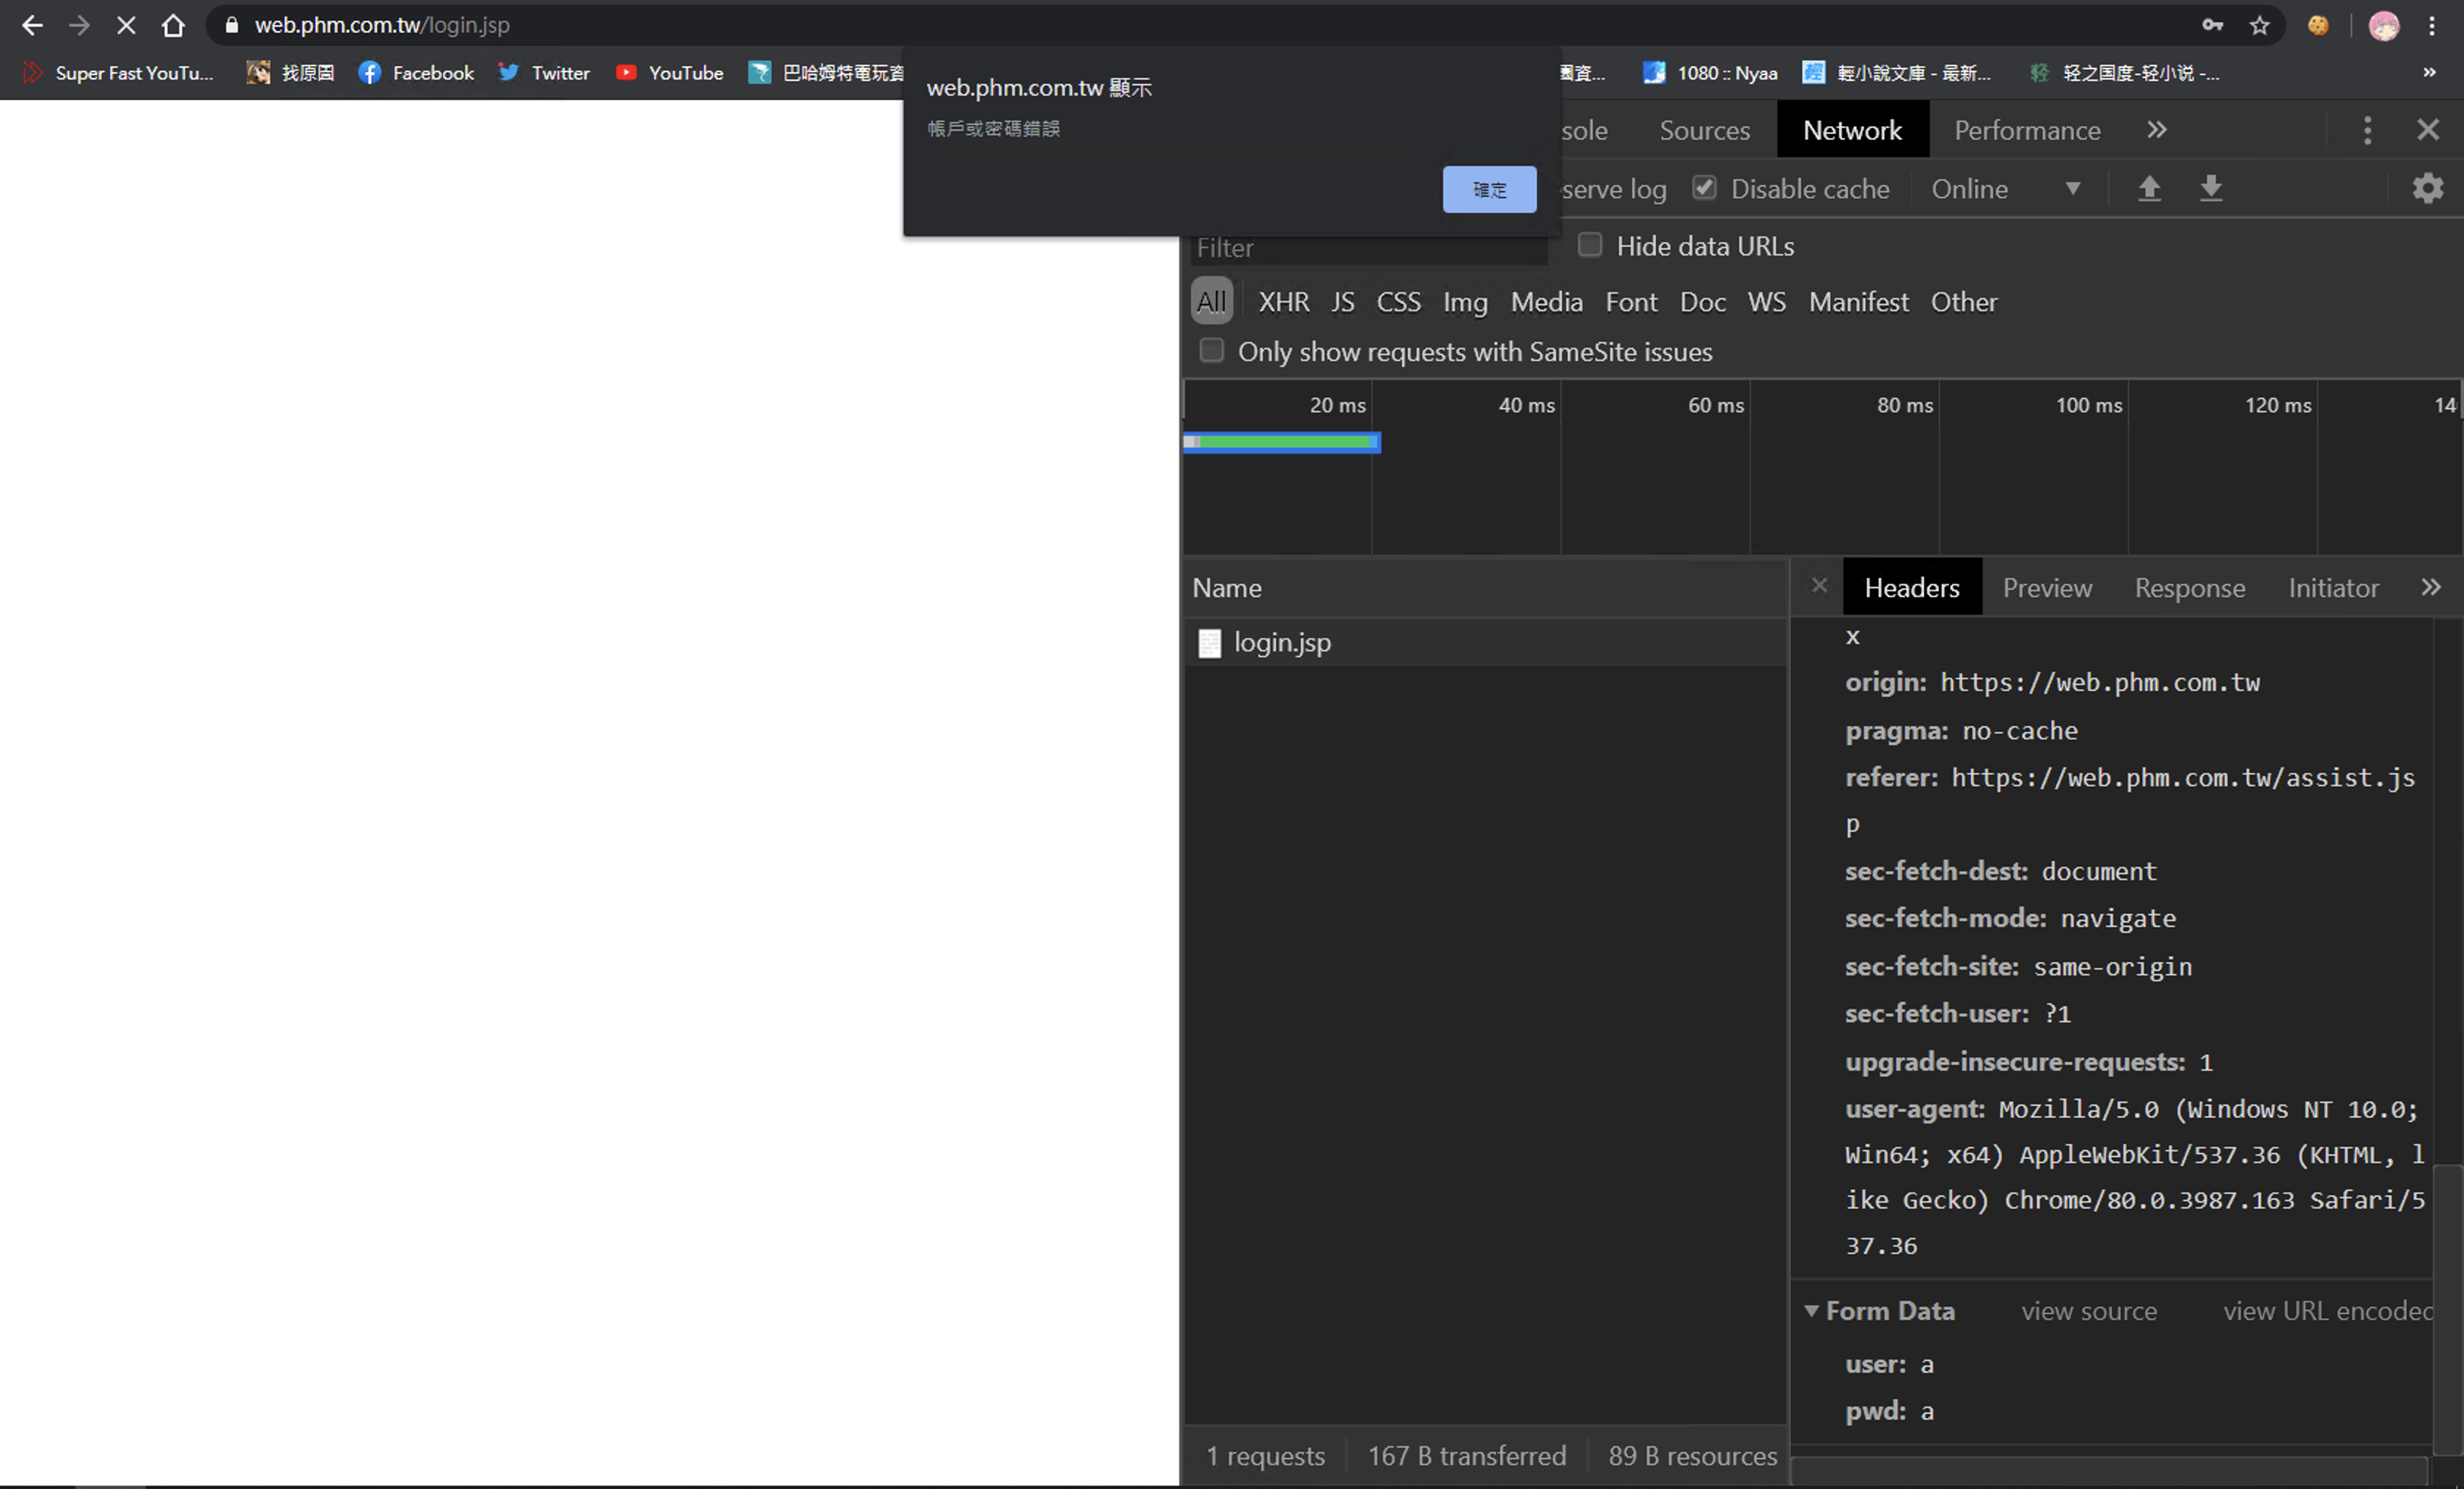Open the 轻之国度 bookmark
Image resolution: width=2464 pixels, height=1489 pixels.
coord(2125,73)
